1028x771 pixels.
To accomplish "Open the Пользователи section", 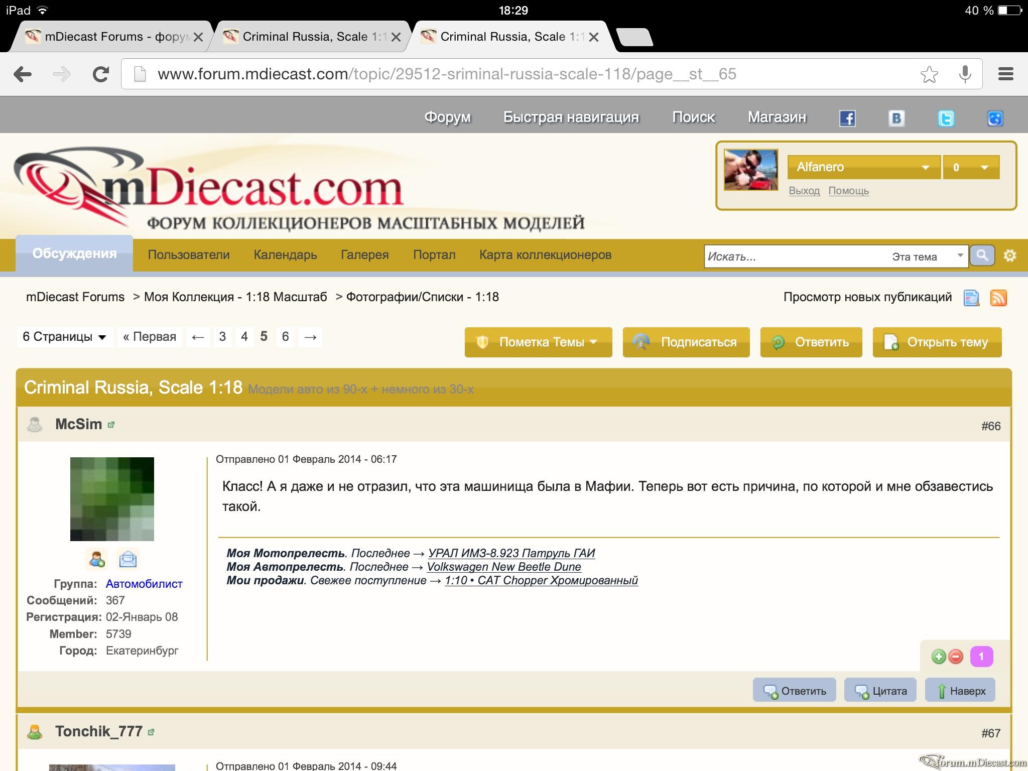I will (x=189, y=255).
